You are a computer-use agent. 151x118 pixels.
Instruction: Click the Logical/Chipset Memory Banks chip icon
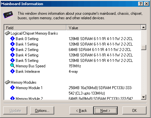click(7, 33)
